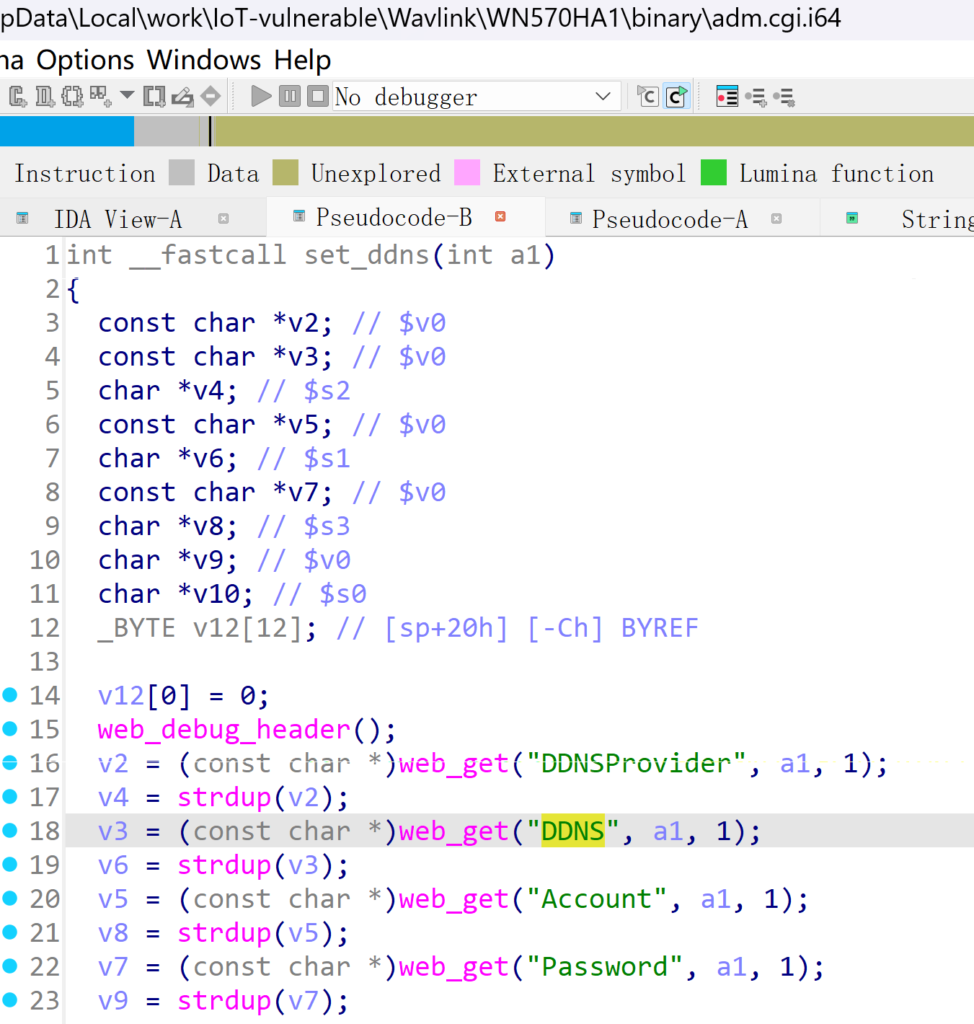Open the small dropdown triangle in toolbar
Viewport: 974px width, 1024px height.
[127, 95]
